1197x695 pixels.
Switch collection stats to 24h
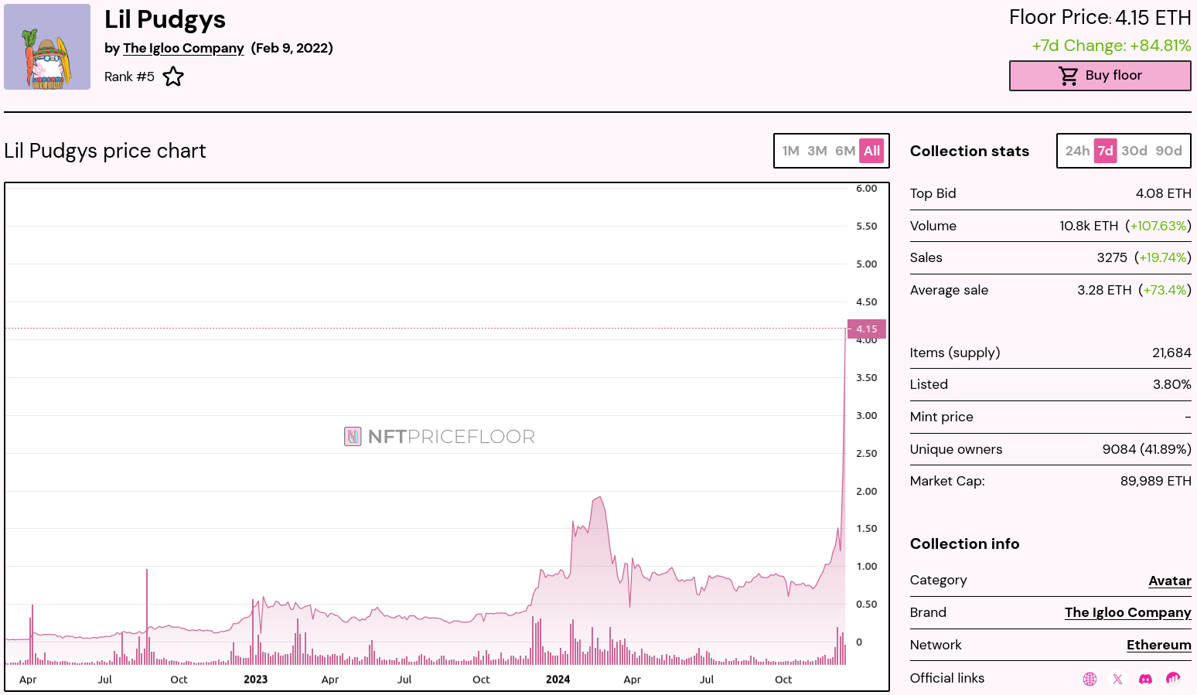[x=1077, y=151]
